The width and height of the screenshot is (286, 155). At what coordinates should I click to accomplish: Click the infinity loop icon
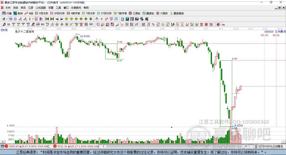pyautogui.click(x=223, y=24)
